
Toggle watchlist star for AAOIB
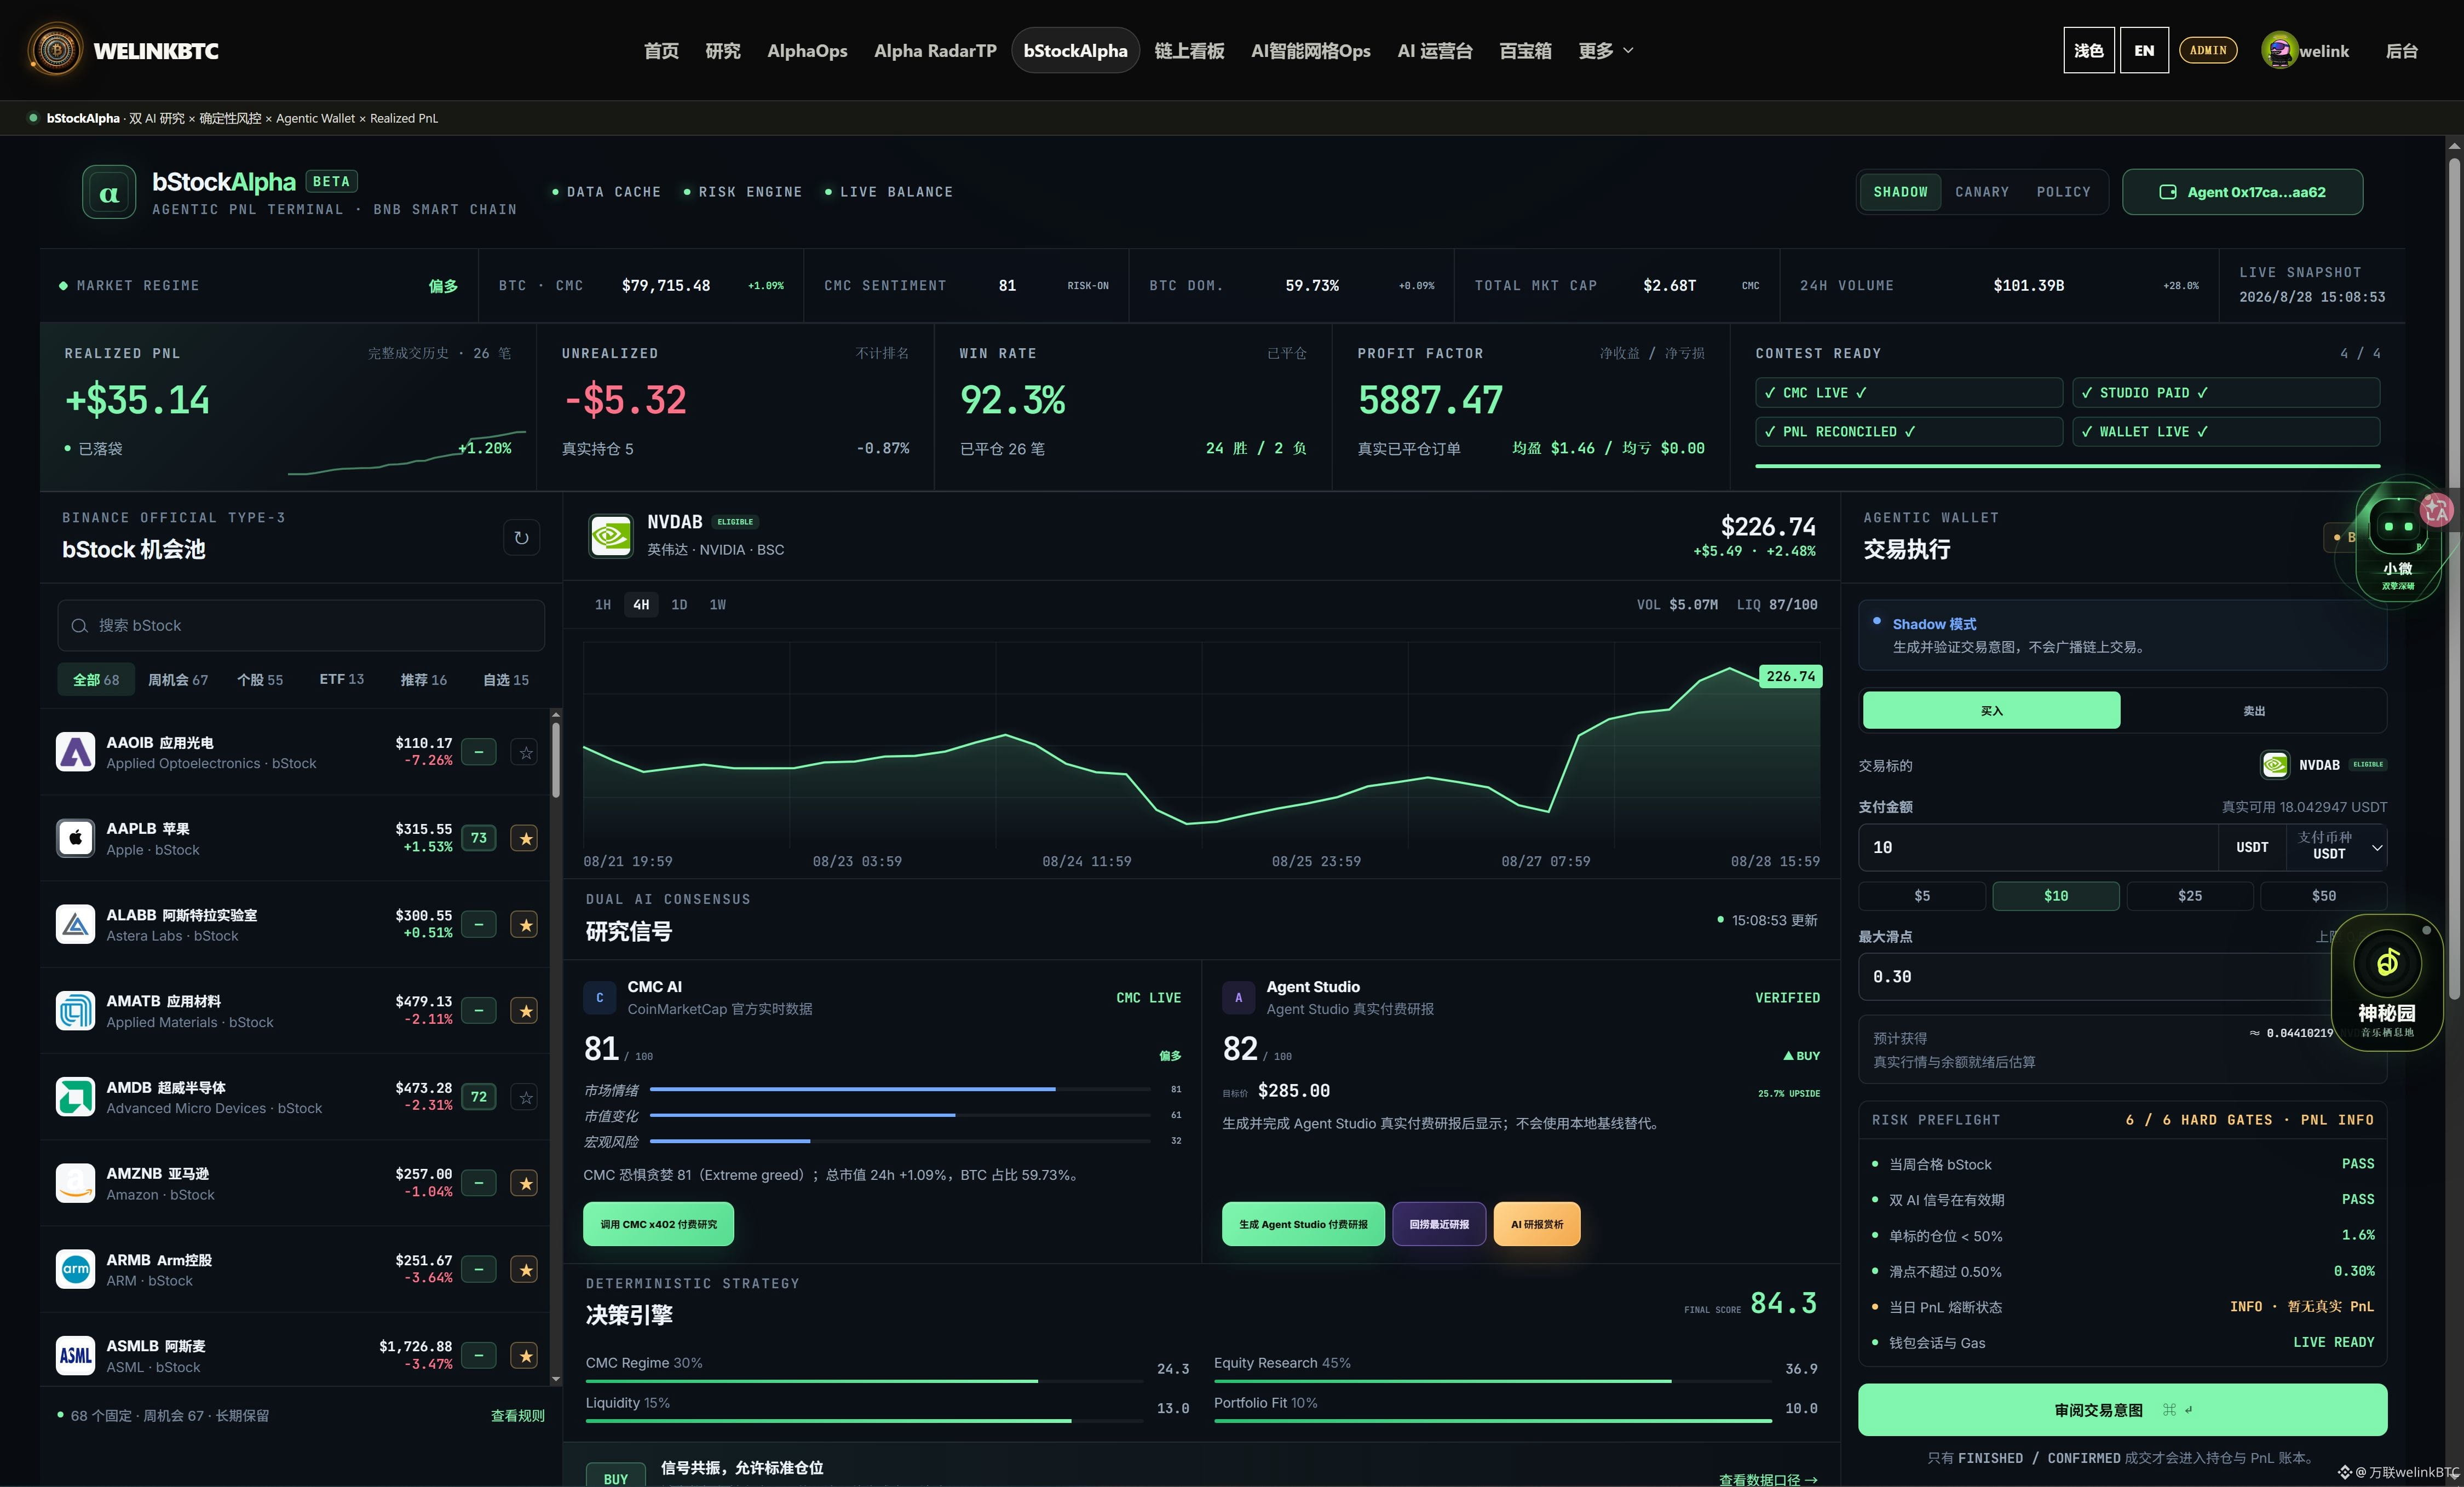[x=526, y=752]
